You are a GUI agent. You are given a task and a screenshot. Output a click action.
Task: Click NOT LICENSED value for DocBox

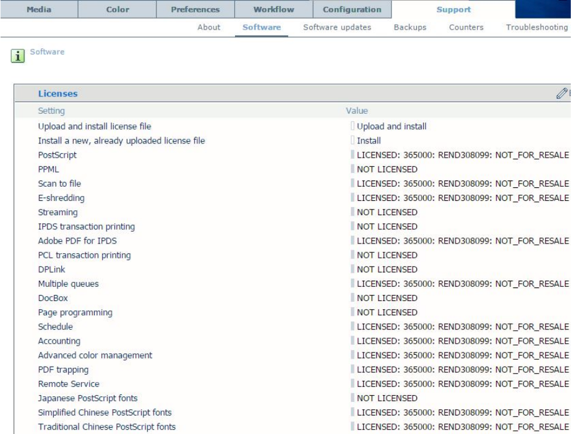[x=387, y=298]
